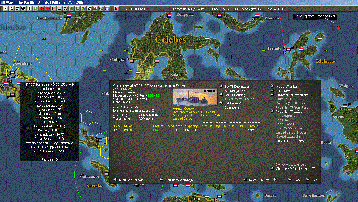Click Return to Batavia
Screen dimensions: 358x202
click(x=131, y=180)
